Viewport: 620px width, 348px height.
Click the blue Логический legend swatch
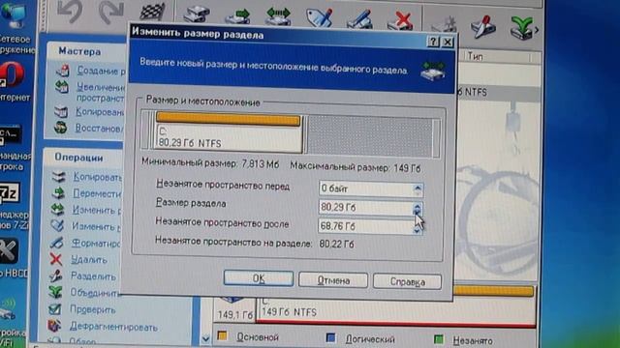[330, 337]
